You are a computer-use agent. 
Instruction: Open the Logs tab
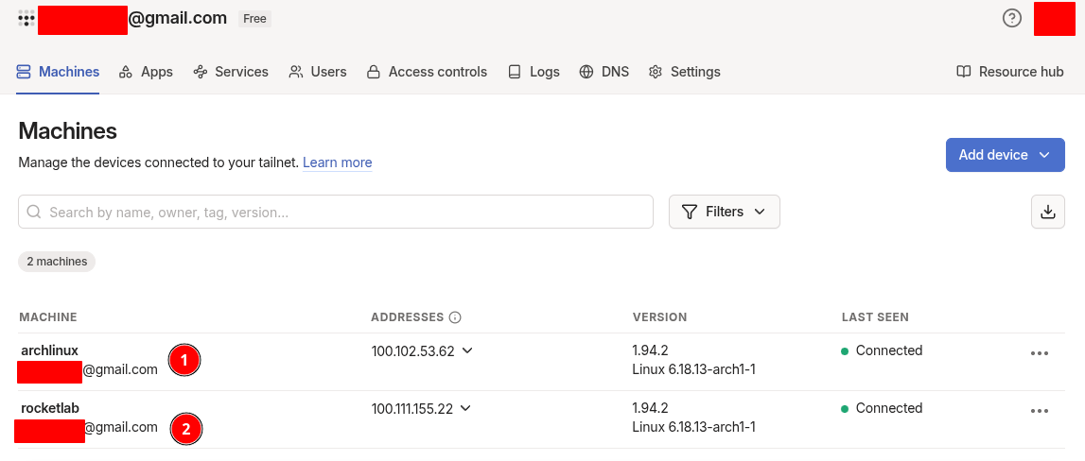coord(534,72)
